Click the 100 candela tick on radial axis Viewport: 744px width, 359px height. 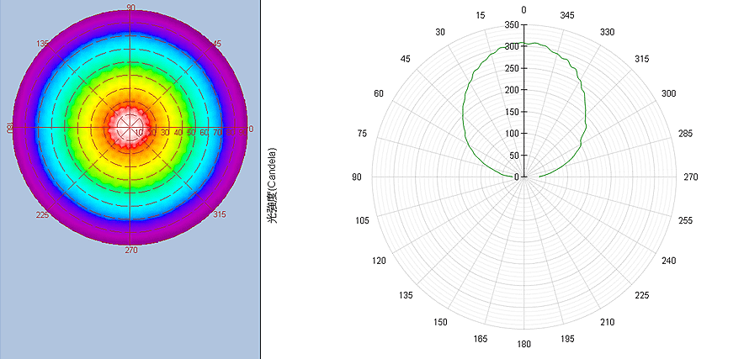pos(511,134)
